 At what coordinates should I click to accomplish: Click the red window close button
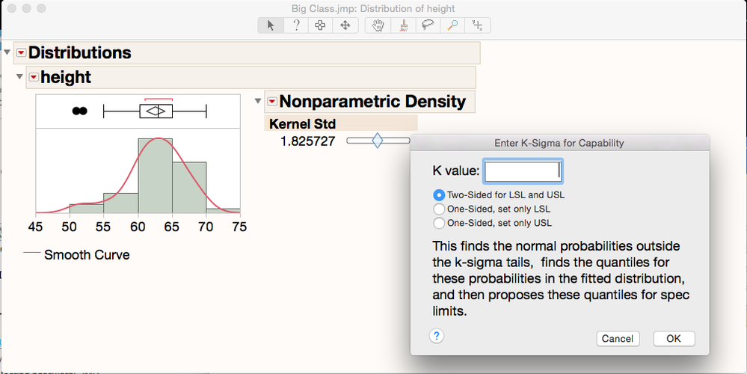click(13, 8)
